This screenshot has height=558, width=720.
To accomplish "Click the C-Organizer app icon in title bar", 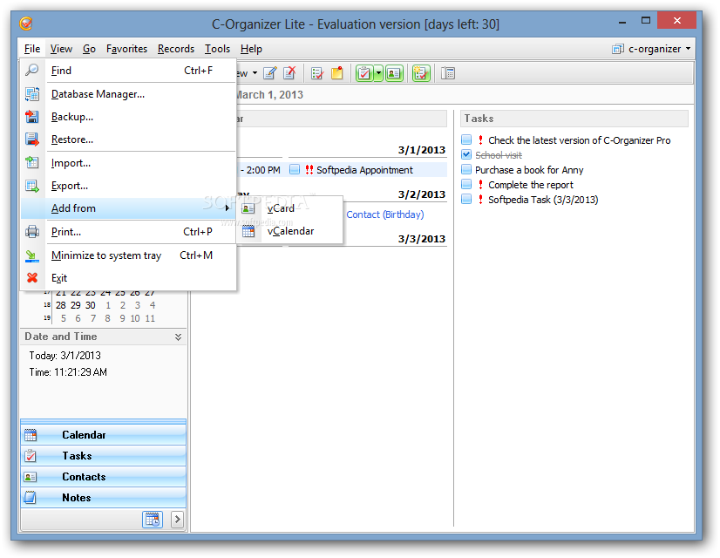I will coord(26,23).
